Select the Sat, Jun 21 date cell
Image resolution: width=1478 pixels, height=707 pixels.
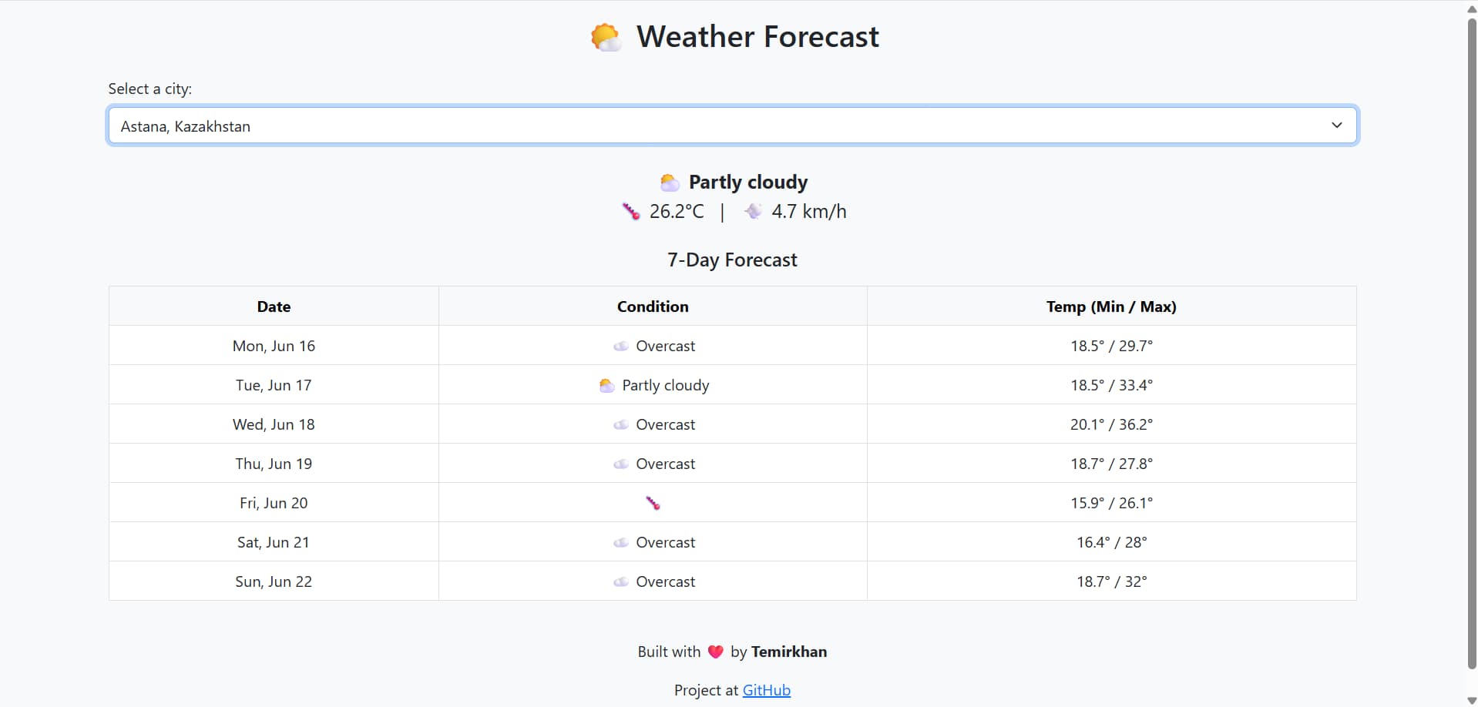coord(274,542)
